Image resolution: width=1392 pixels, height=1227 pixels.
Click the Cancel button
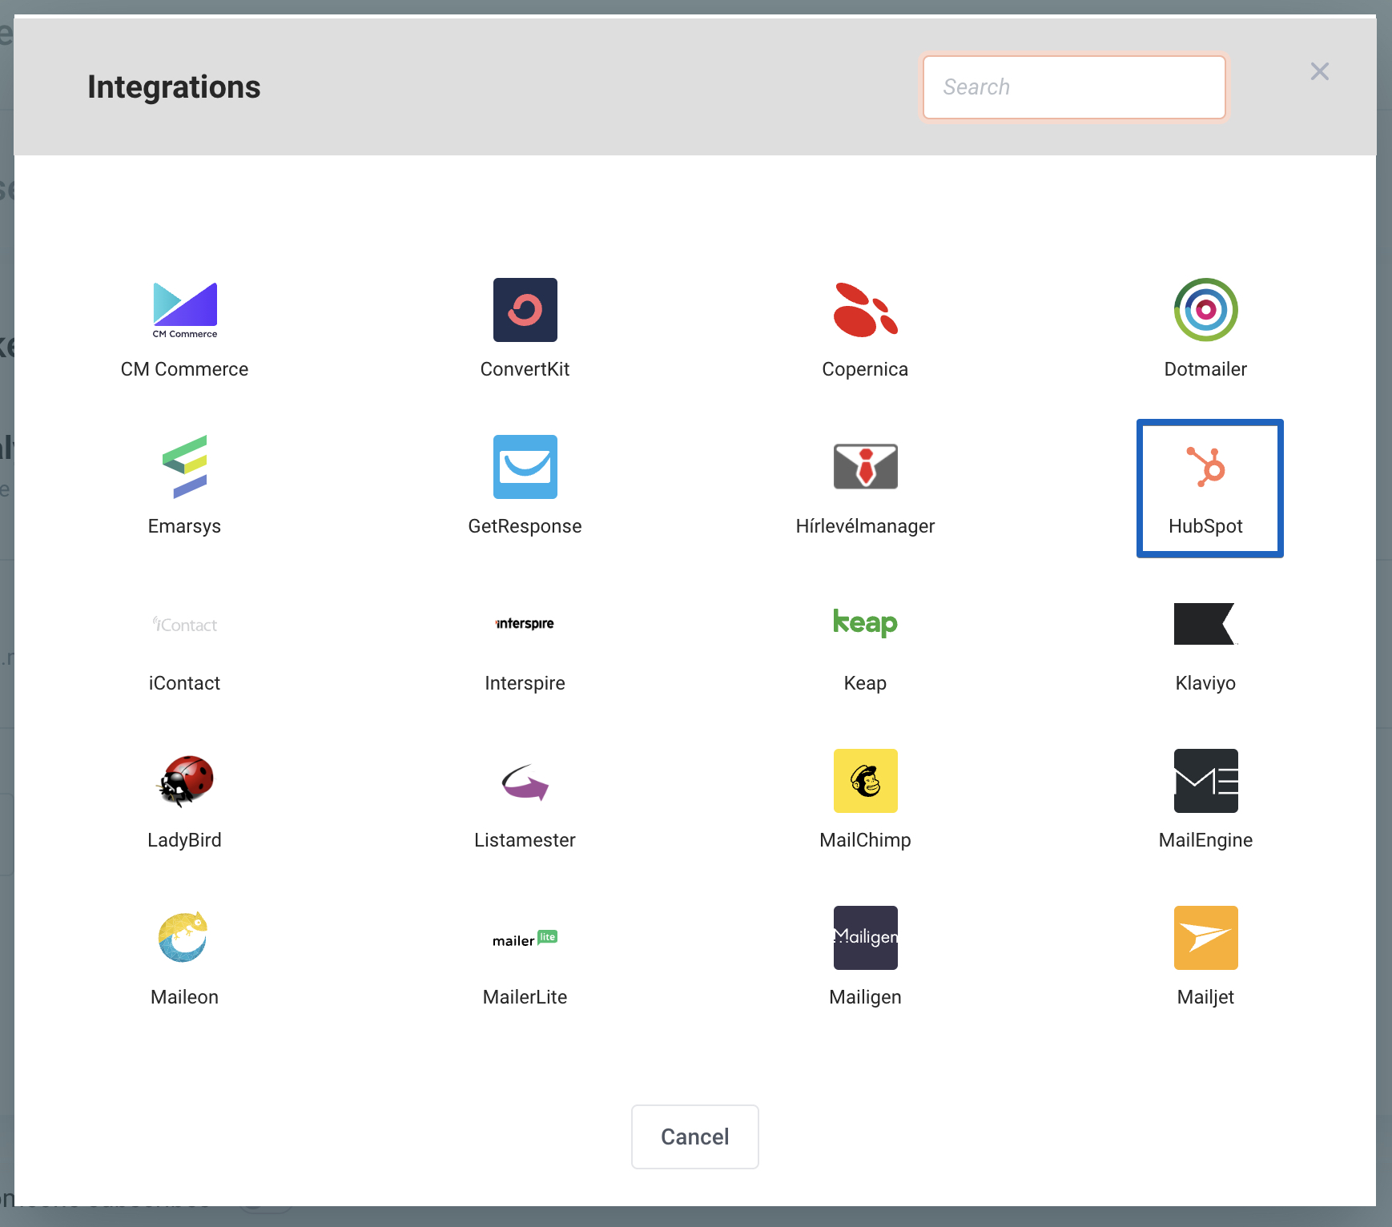click(695, 1136)
